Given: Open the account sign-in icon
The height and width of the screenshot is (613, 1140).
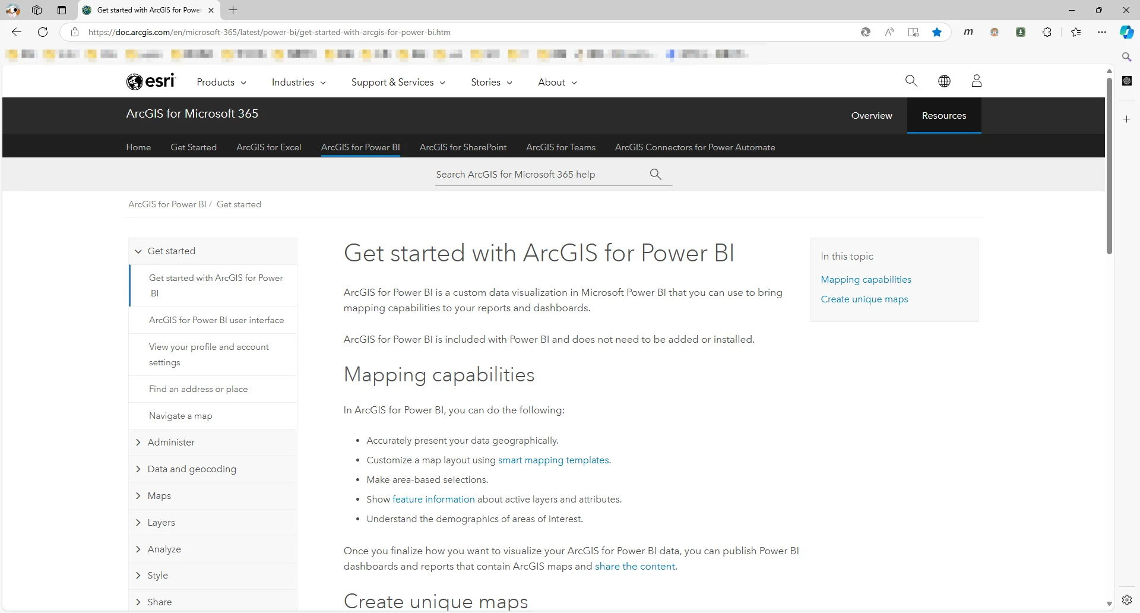Looking at the screenshot, I should pos(976,81).
